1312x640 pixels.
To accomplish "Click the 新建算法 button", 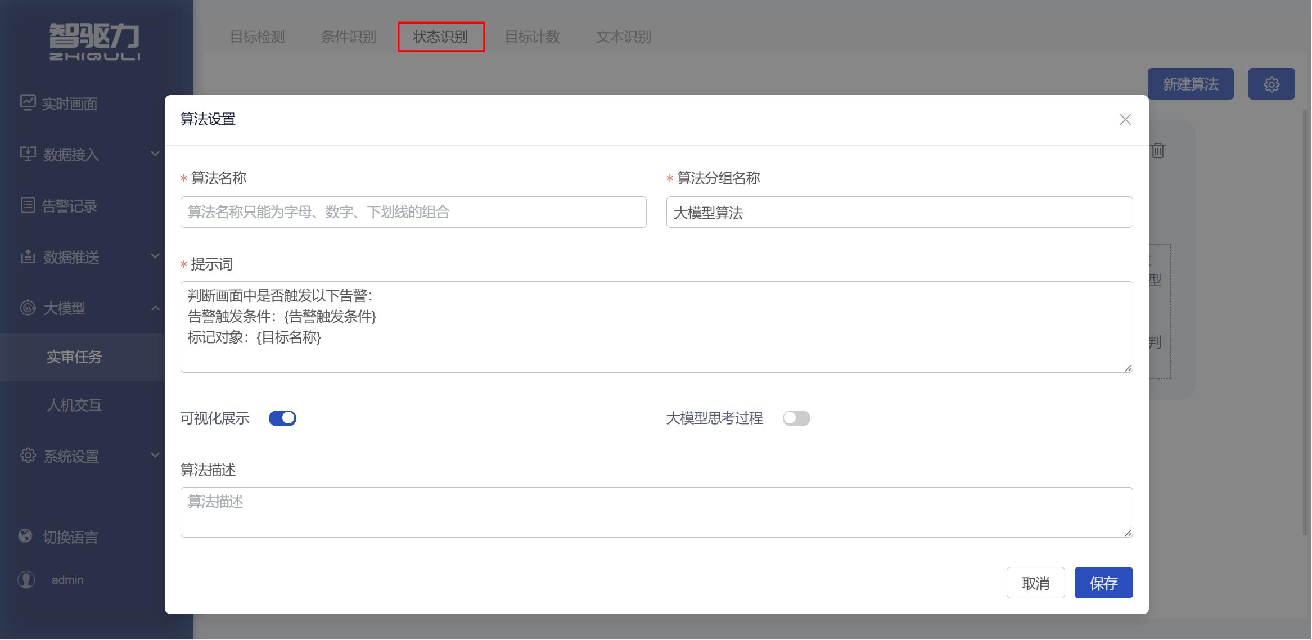I will [x=1191, y=84].
